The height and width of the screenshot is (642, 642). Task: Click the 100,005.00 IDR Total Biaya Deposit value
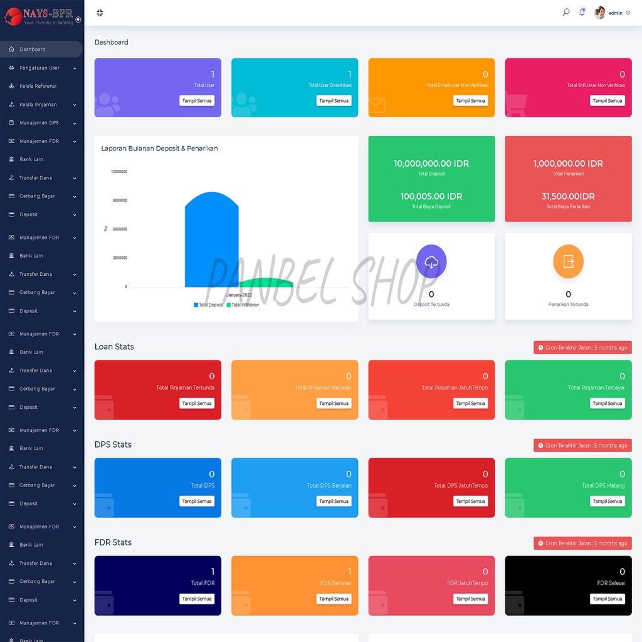pos(431,196)
